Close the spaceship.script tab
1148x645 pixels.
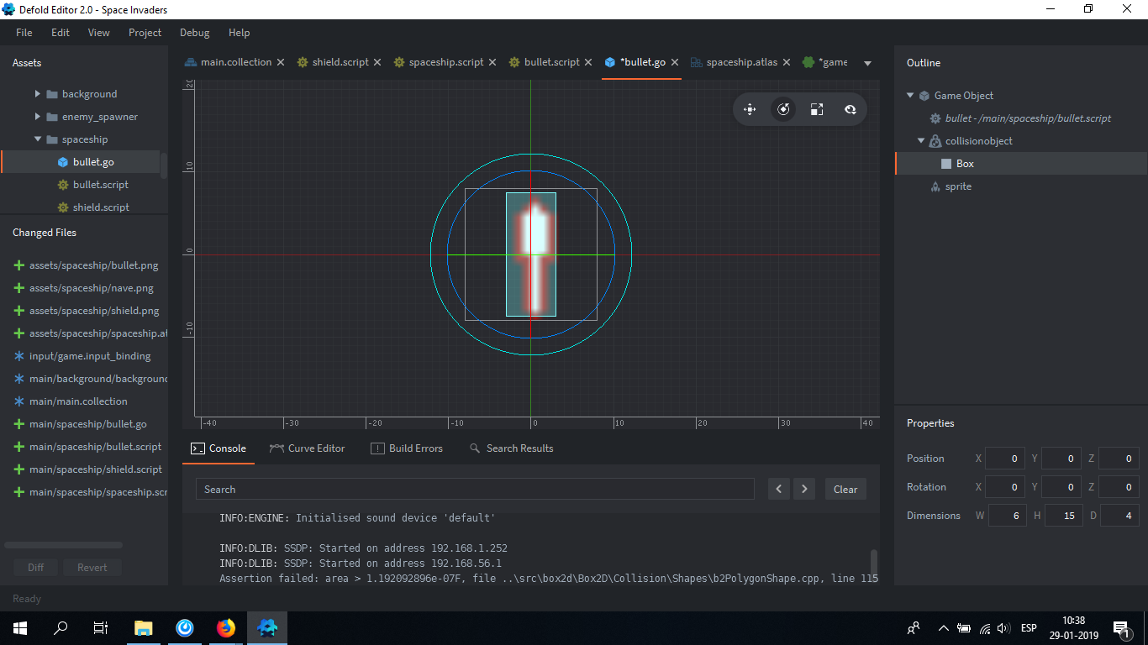click(492, 62)
